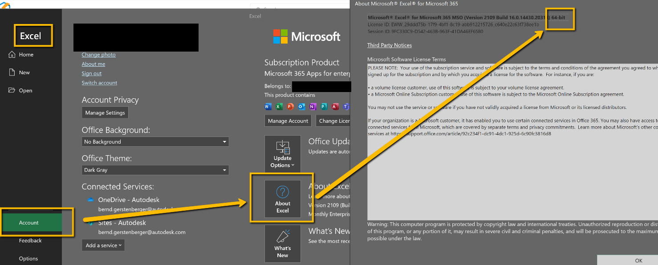Click the Outlook app icon
This screenshot has height=265, width=658.
pos(301,107)
